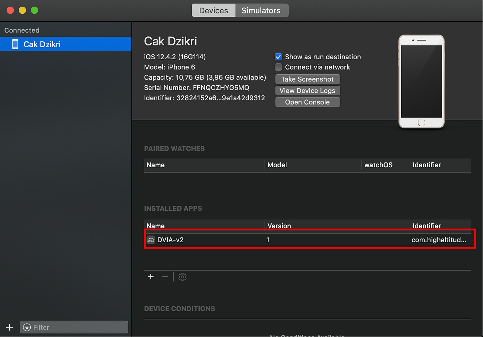
Task: Switch to the Simulators tab
Action: click(x=262, y=10)
